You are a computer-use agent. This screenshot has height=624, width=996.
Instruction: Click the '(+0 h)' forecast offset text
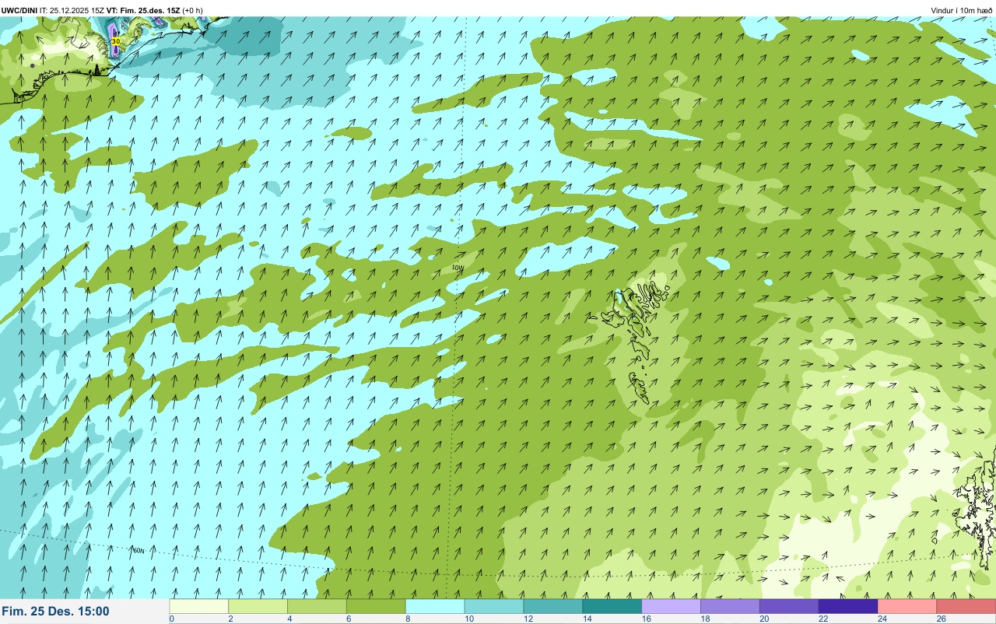coord(193,10)
